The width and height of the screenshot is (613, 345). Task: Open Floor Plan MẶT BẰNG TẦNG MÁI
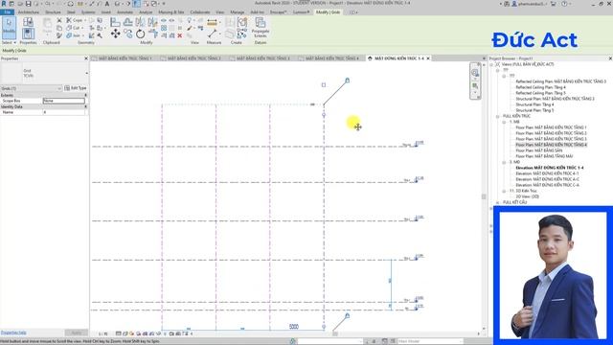tap(544, 156)
